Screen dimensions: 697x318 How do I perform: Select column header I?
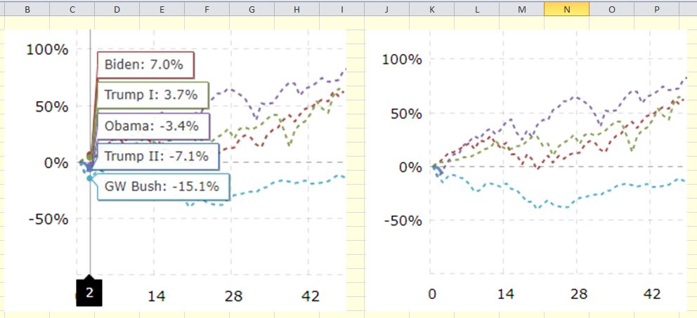pos(342,8)
